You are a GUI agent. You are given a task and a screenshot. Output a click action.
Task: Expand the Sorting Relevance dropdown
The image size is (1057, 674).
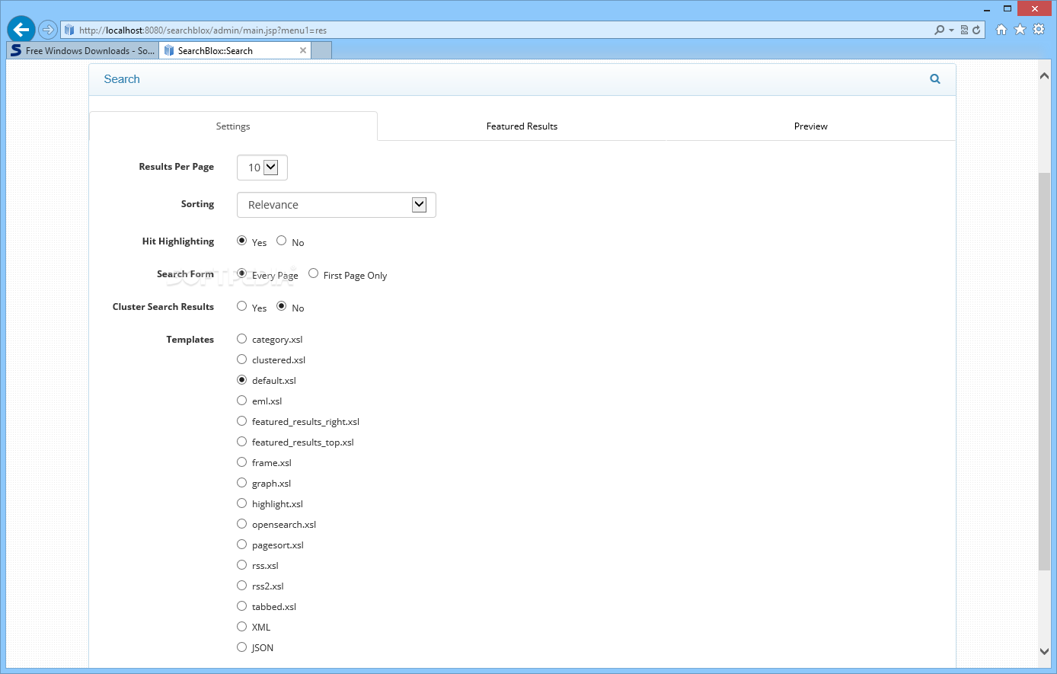point(337,205)
